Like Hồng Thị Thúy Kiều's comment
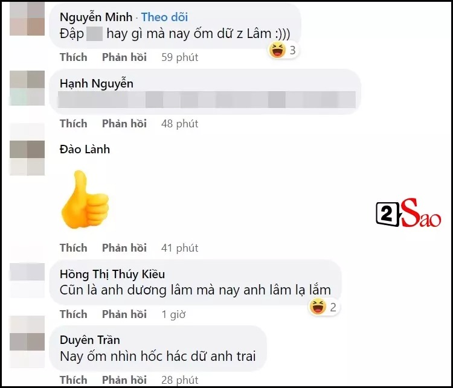This screenshot has height=388, width=453. [x=73, y=314]
